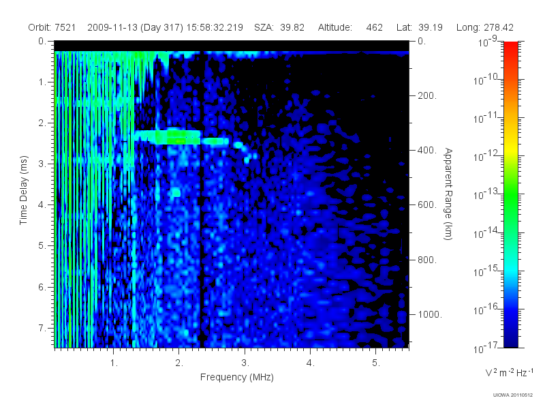This screenshot has width=545, height=409.
Task: Click the color scale bar legend
Action: click(511, 194)
